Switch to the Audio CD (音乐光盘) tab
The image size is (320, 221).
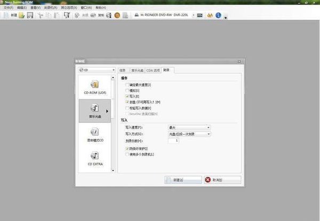click(x=137, y=70)
